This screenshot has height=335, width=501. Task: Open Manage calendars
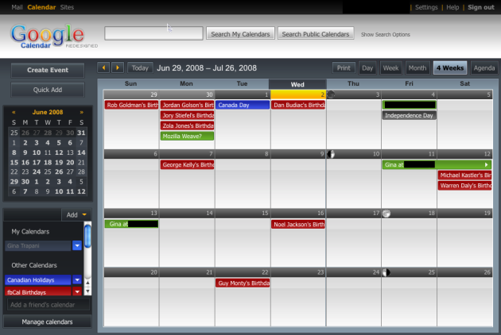[x=47, y=322]
